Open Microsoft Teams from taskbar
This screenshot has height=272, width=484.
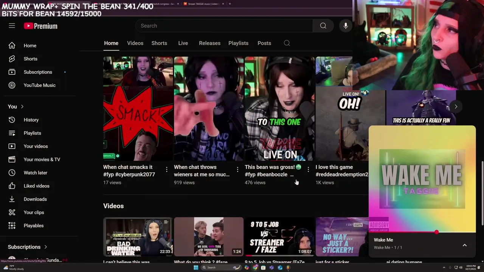271,267
